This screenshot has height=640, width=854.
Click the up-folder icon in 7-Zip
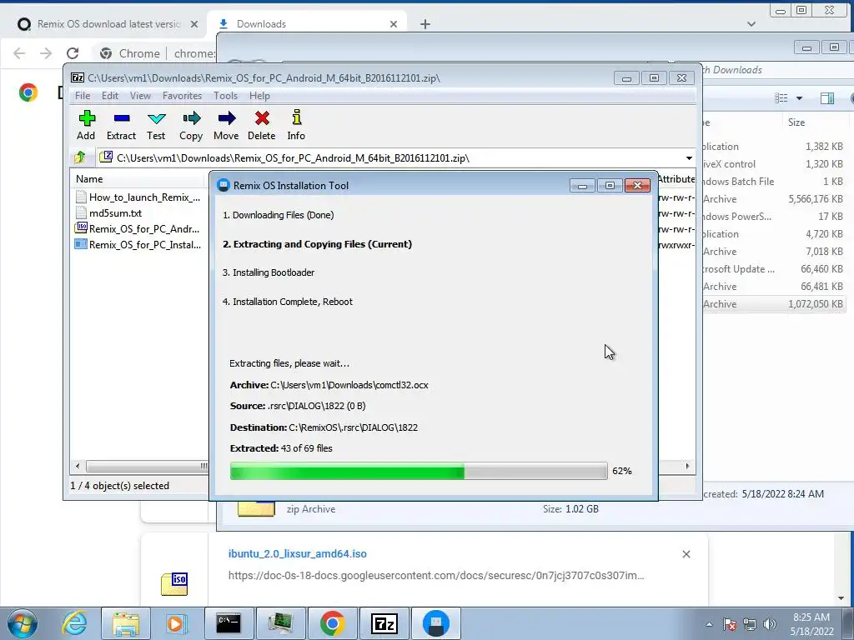(x=80, y=157)
